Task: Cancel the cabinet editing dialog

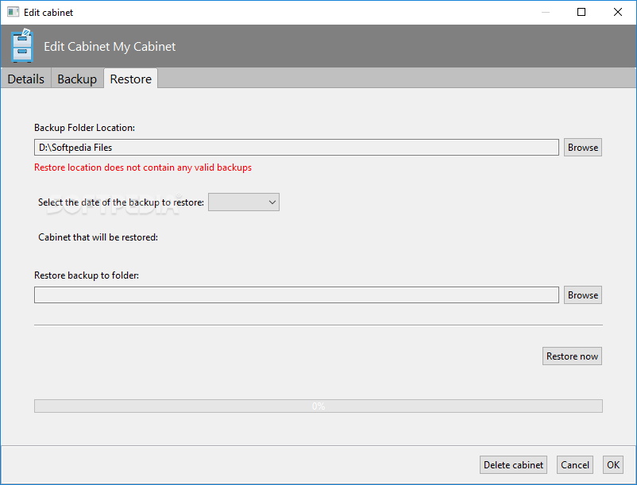Action: (575, 464)
